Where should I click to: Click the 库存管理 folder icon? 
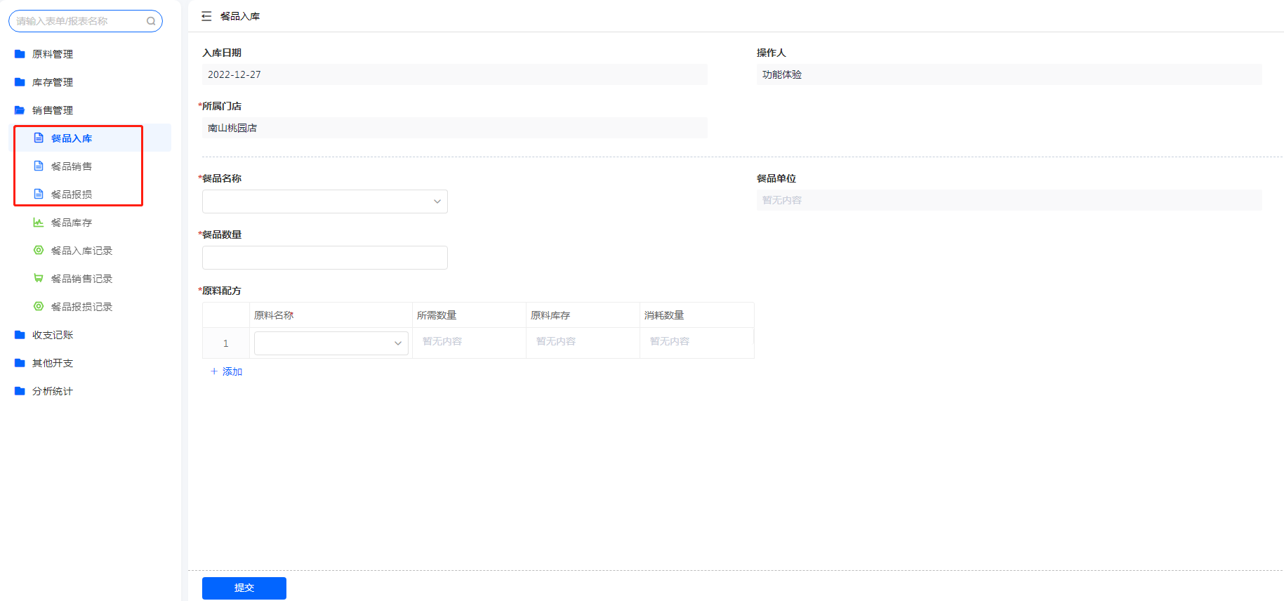click(x=20, y=82)
